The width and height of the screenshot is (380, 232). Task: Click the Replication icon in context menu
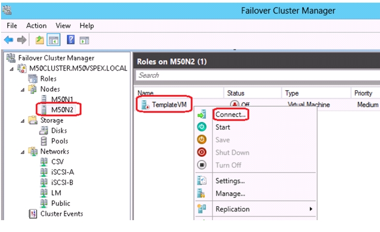202,209
